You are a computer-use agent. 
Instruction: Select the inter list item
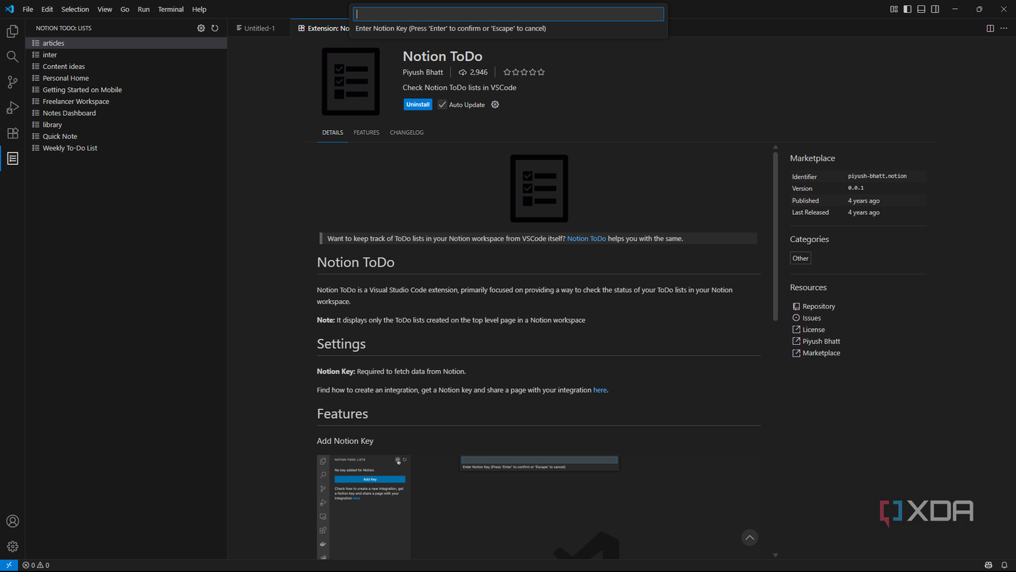pos(126,55)
